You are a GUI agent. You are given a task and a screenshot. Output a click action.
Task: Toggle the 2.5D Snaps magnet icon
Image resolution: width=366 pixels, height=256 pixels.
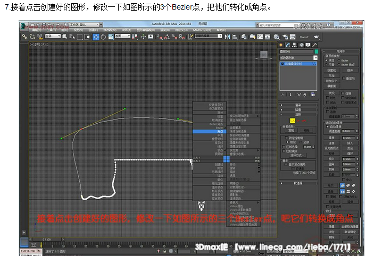pyautogui.click(x=160, y=37)
